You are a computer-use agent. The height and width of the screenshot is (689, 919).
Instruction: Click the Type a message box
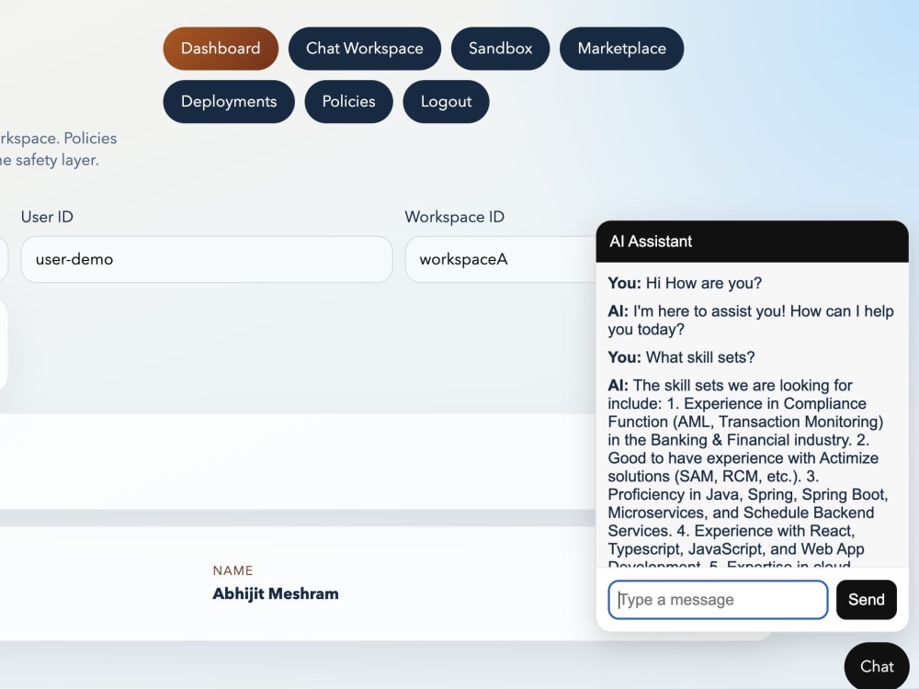coord(718,600)
